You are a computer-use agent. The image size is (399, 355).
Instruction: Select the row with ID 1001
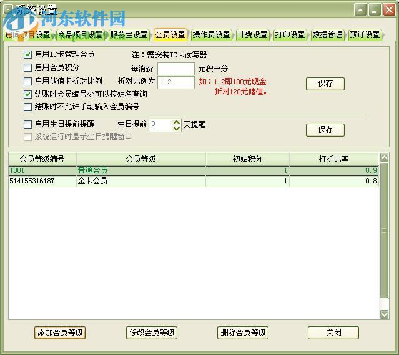pyautogui.click(x=194, y=170)
